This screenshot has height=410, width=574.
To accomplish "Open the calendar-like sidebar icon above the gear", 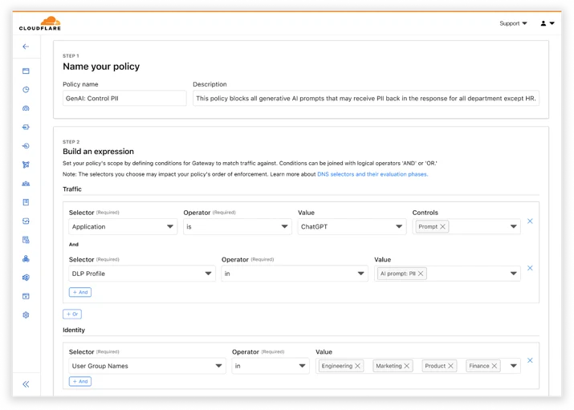I will [x=26, y=296].
